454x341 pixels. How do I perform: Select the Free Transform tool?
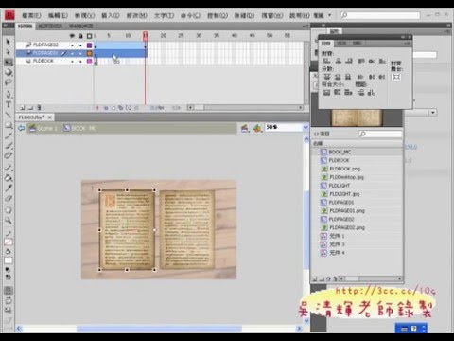pos(9,63)
